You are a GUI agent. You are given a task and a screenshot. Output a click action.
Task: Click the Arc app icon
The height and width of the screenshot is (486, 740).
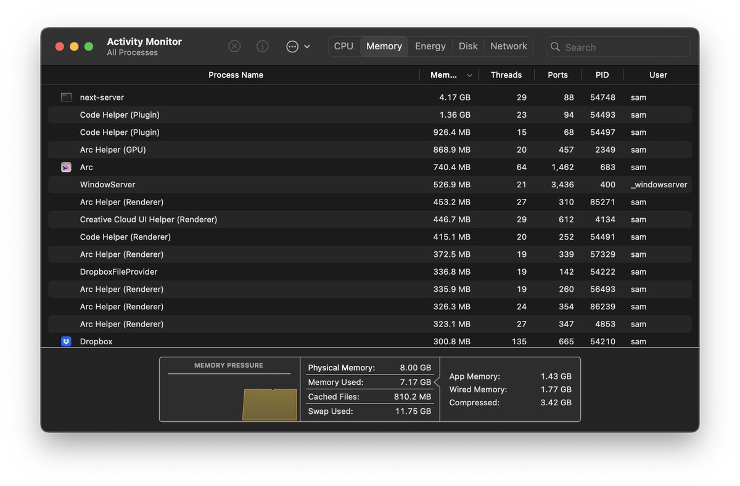coord(66,167)
